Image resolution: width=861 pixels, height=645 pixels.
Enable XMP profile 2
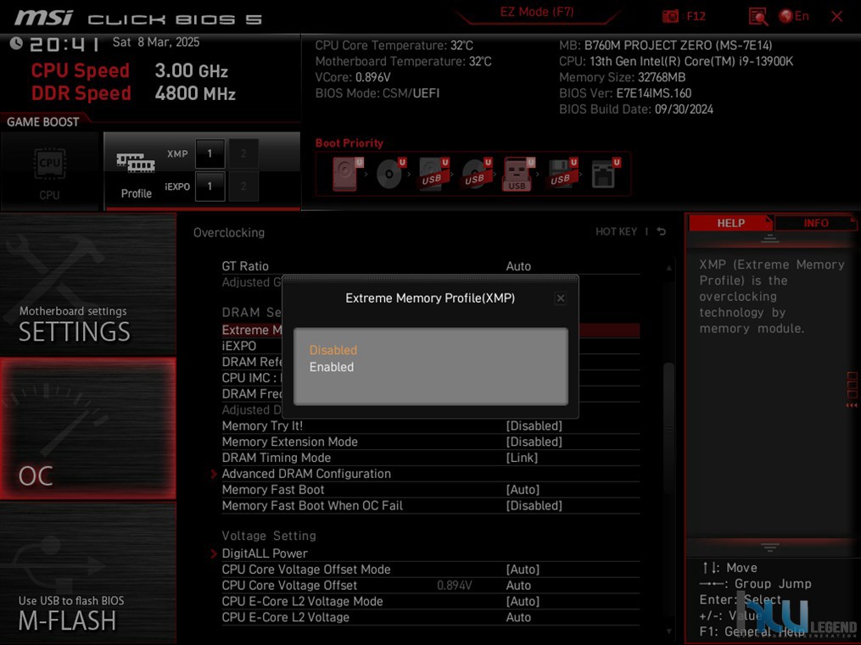point(243,153)
